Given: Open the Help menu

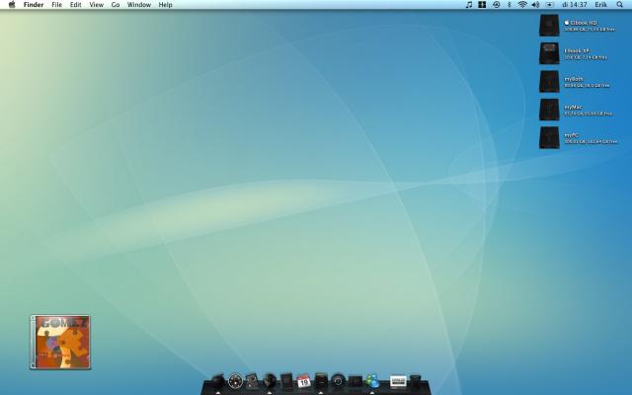Looking at the screenshot, I should pyautogui.click(x=165, y=5).
